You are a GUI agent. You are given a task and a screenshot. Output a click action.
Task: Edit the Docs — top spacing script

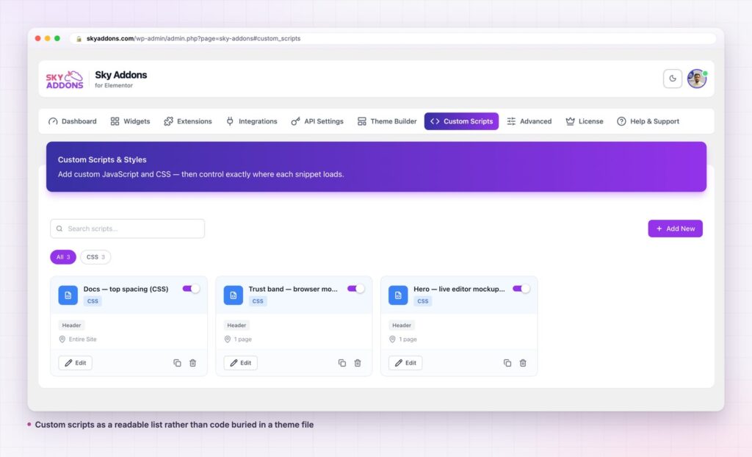[76, 363]
